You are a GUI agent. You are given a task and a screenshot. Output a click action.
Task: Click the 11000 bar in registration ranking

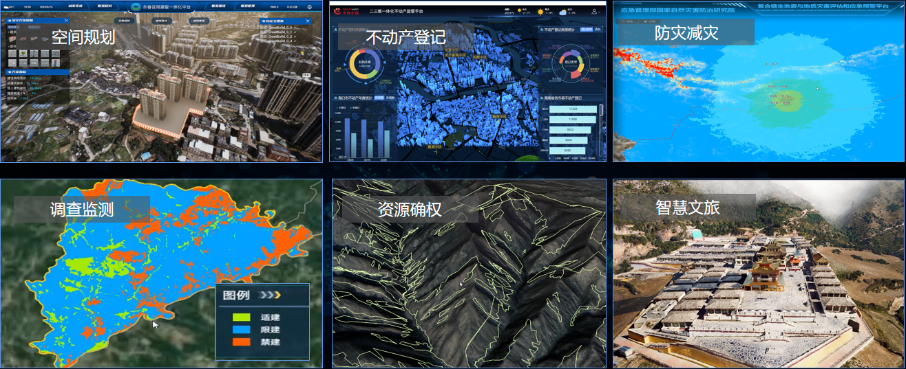572,119
